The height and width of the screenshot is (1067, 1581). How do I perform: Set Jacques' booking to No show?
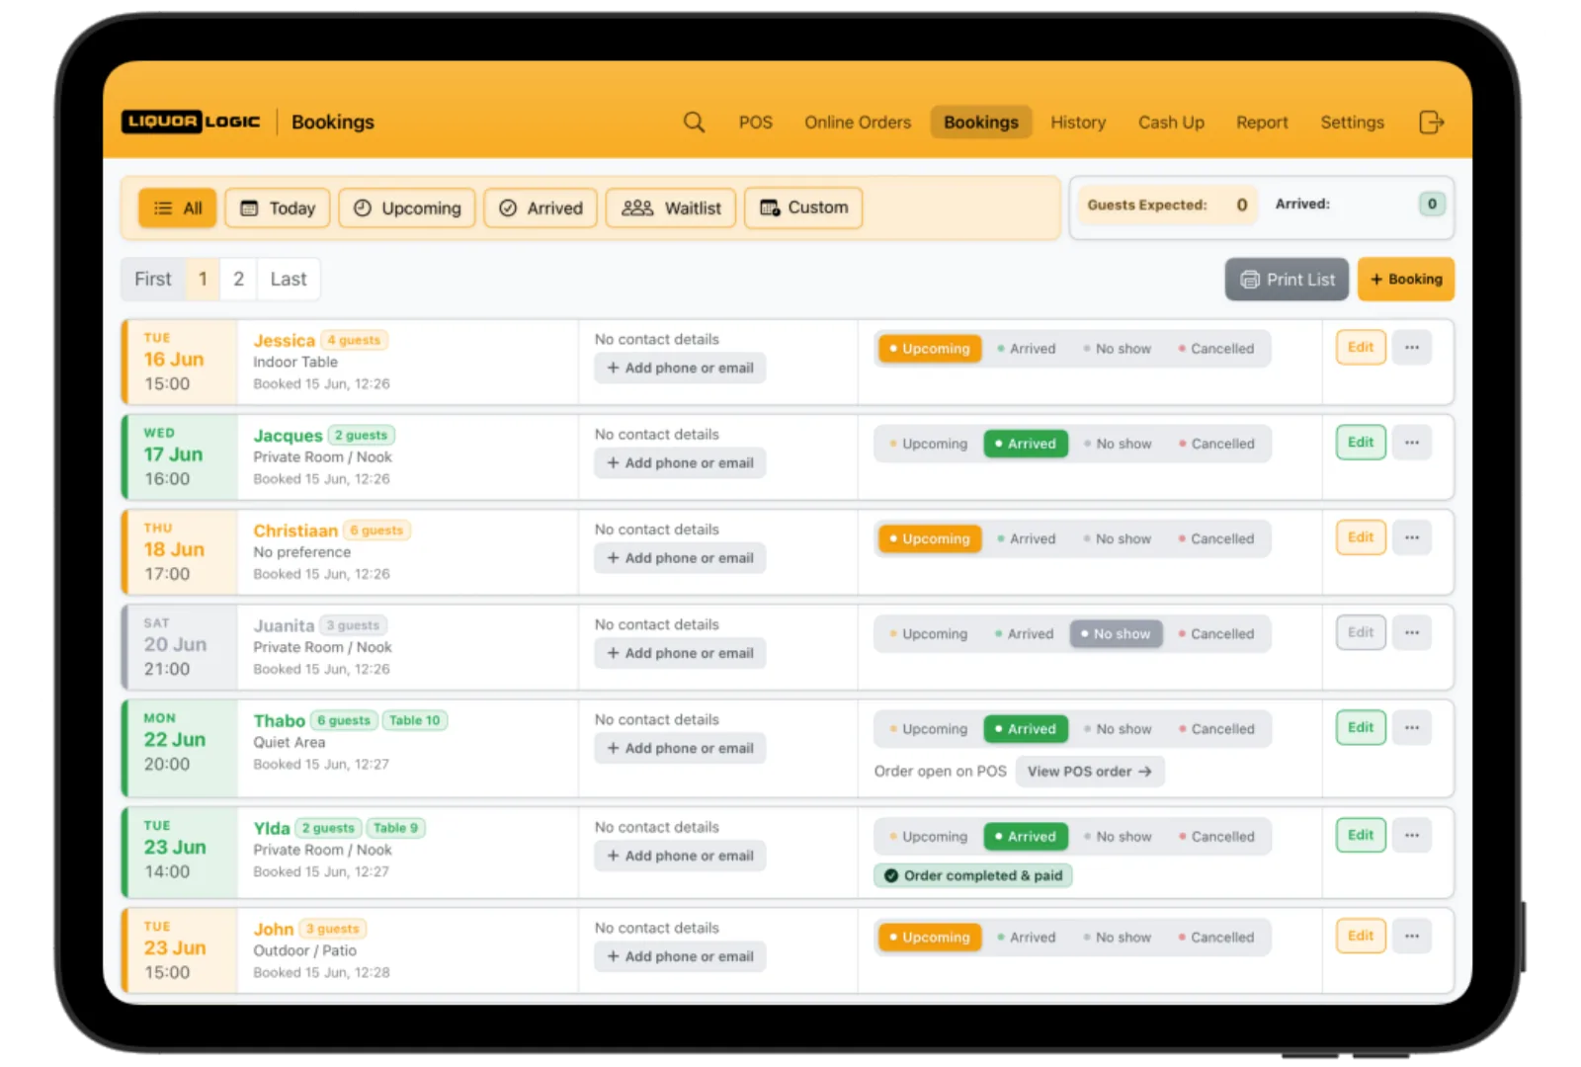[x=1118, y=444]
